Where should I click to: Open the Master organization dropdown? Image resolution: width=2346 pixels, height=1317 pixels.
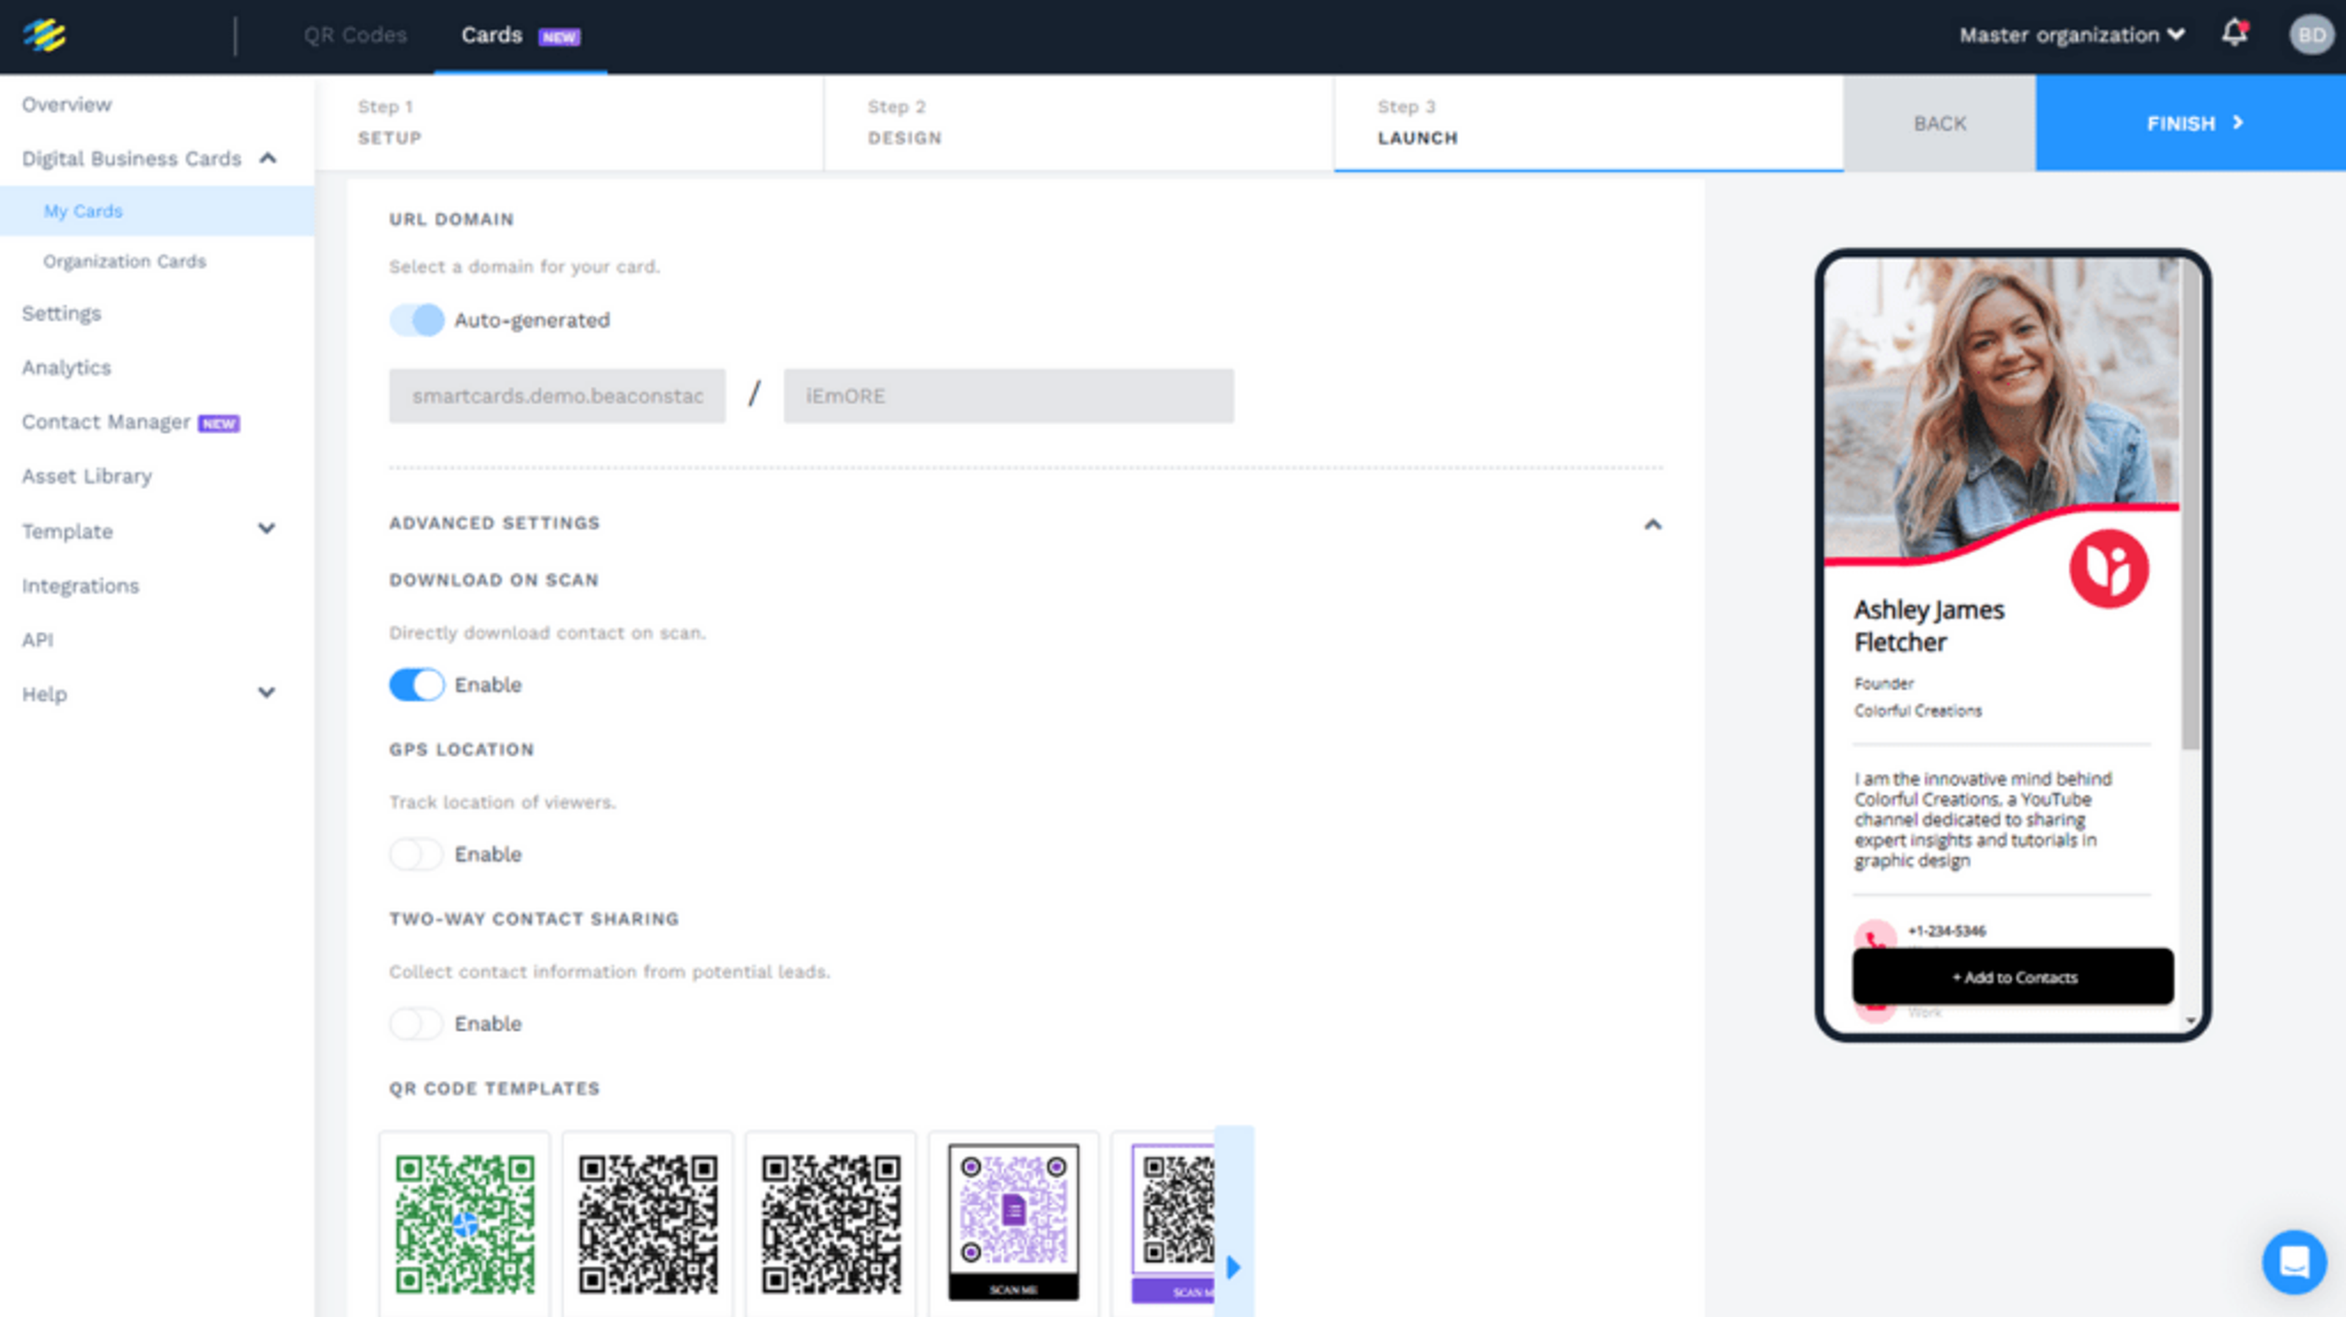point(2072,35)
